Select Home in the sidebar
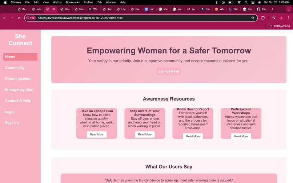The width and height of the screenshot is (293, 183). [20, 57]
